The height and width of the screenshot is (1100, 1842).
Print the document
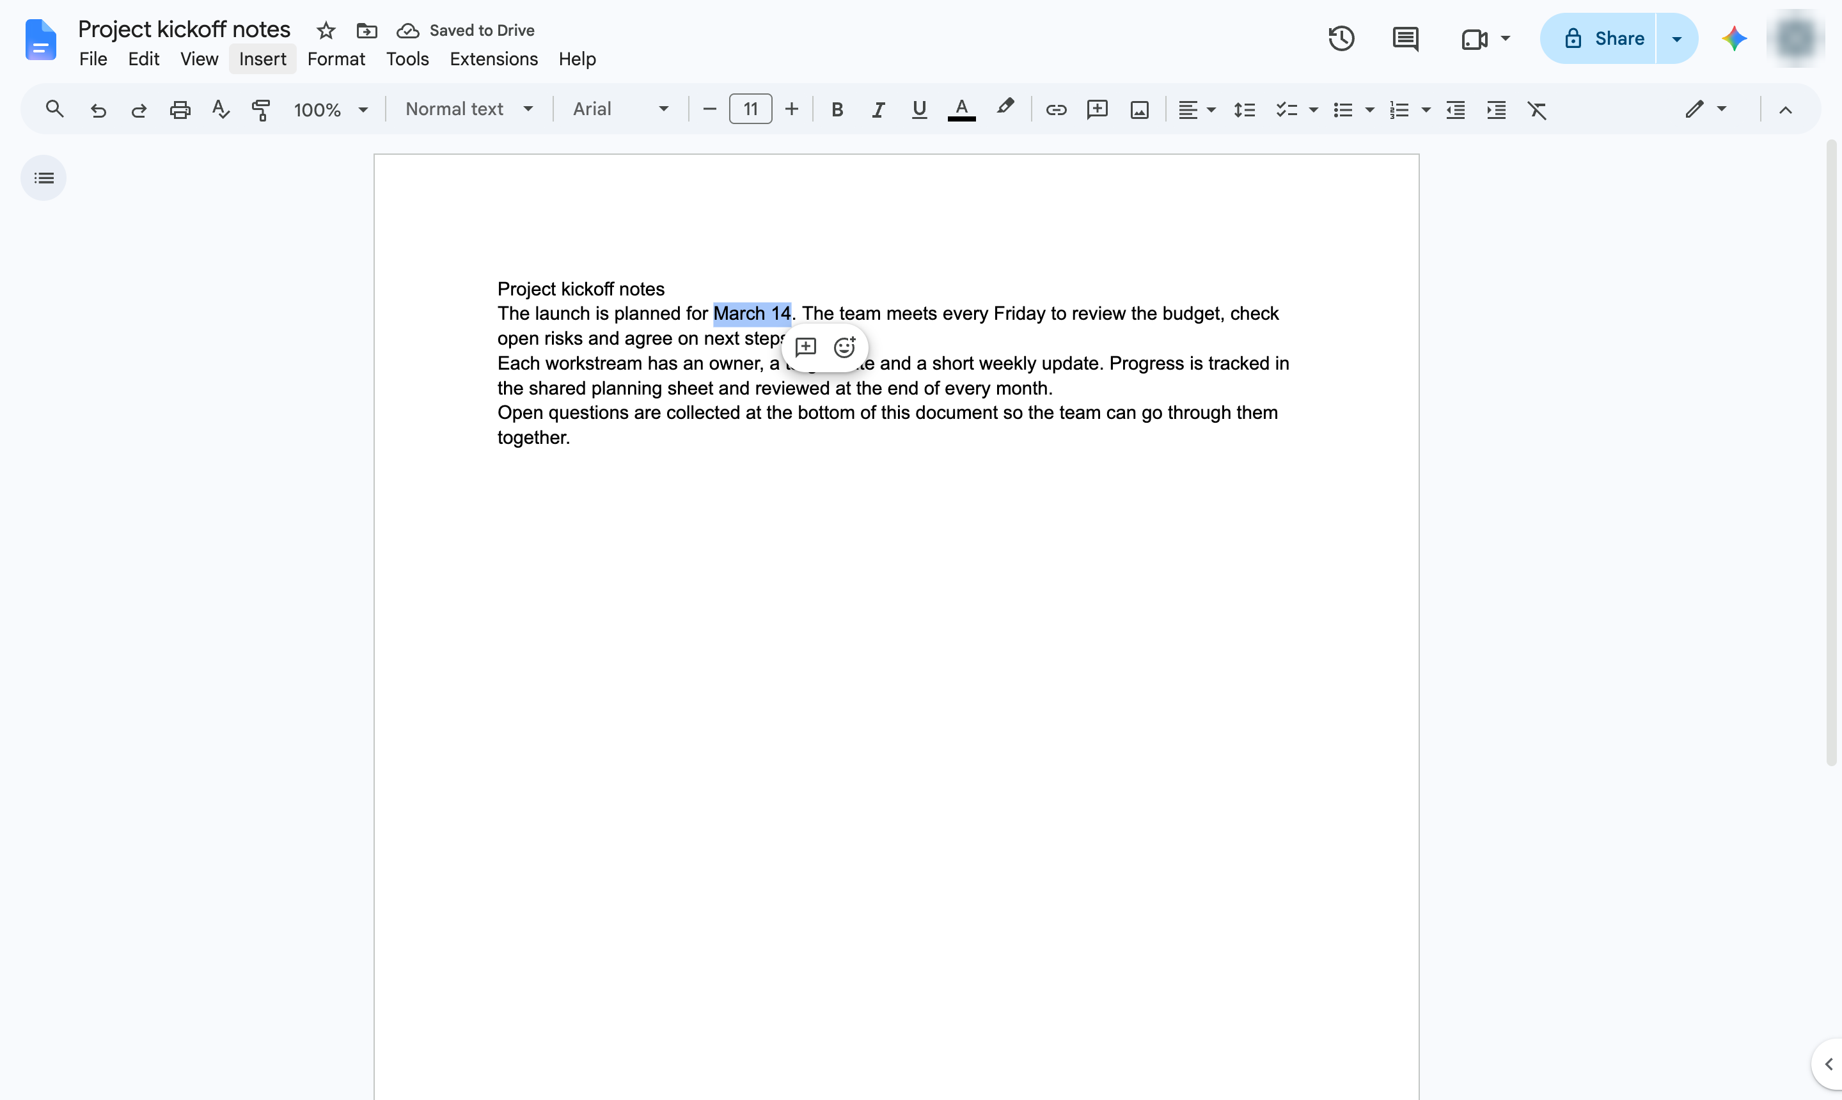click(x=180, y=110)
